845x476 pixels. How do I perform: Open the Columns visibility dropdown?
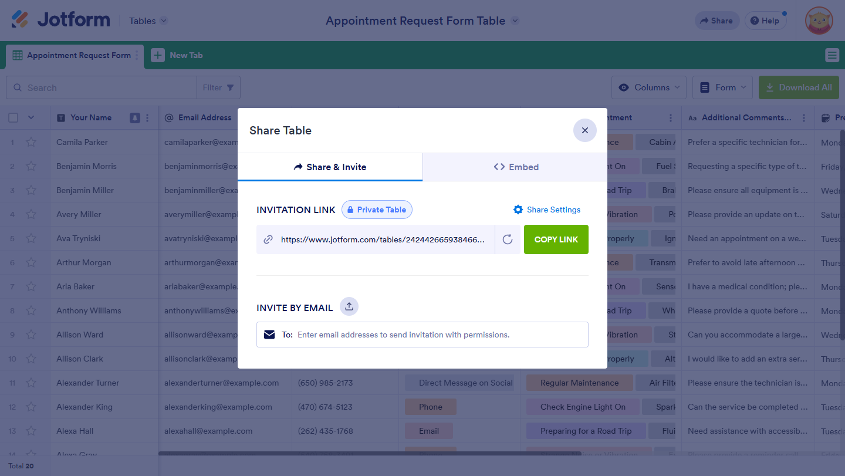649,87
